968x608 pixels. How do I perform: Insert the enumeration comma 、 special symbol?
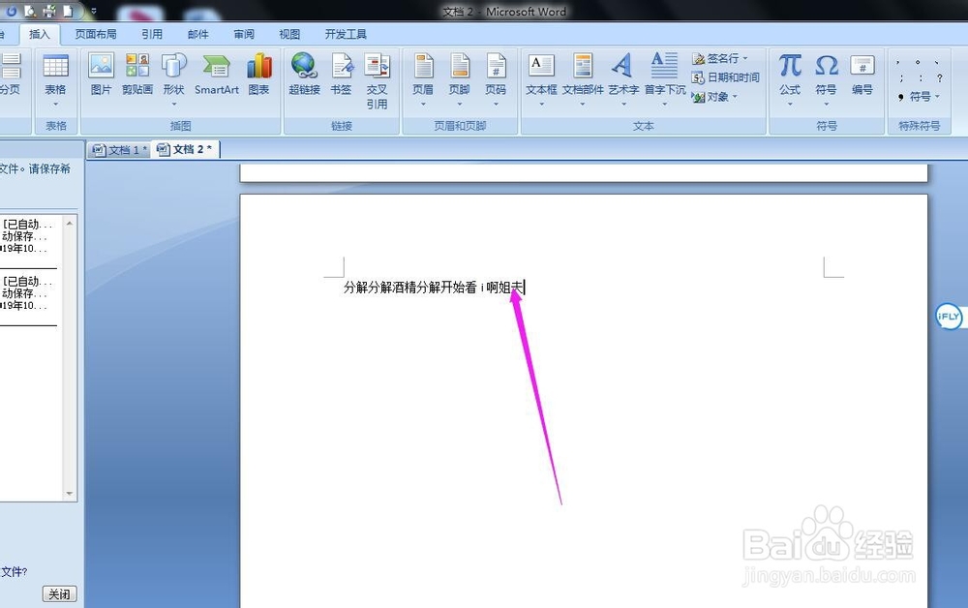[x=938, y=62]
